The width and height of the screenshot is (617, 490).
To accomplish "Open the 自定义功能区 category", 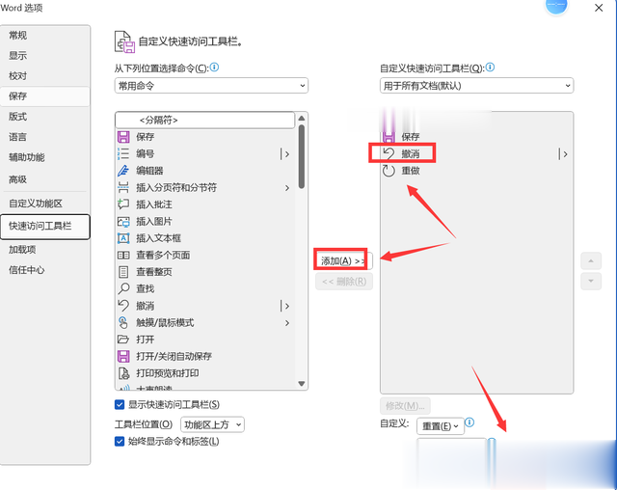I will [x=45, y=204].
